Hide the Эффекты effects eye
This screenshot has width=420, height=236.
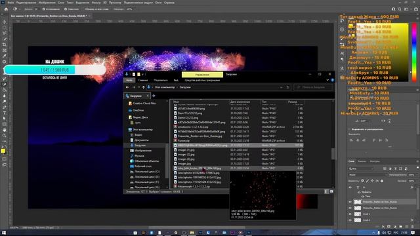click(x=359, y=192)
